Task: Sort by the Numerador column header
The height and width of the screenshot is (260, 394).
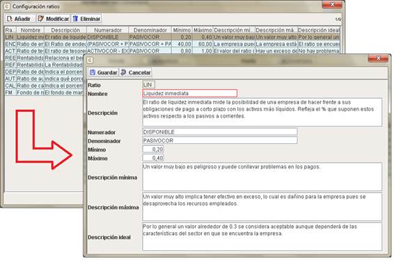Action: pyautogui.click(x=107, y=30)
